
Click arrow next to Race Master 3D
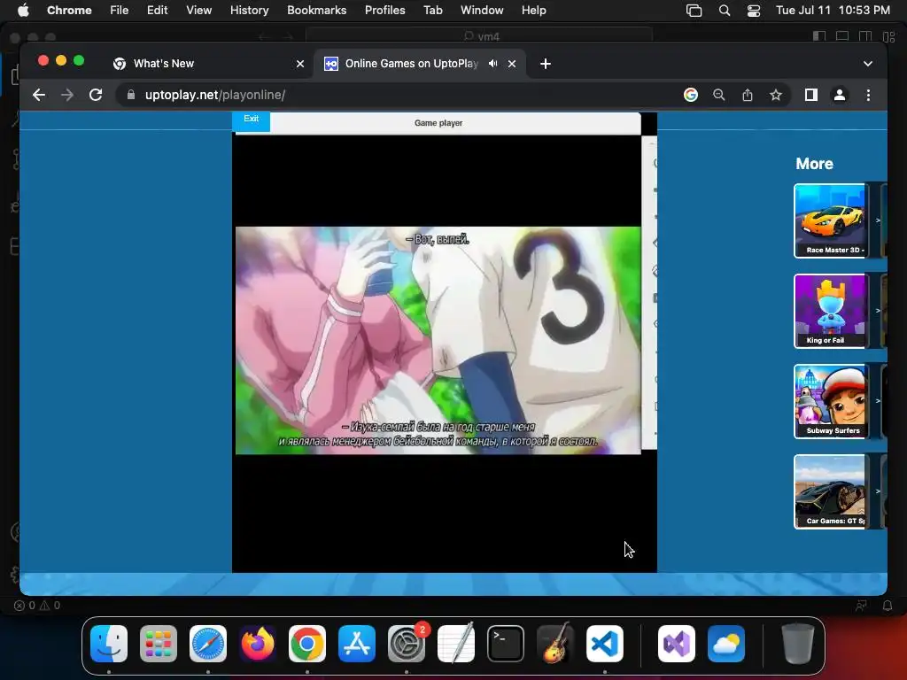pos(878,220)
